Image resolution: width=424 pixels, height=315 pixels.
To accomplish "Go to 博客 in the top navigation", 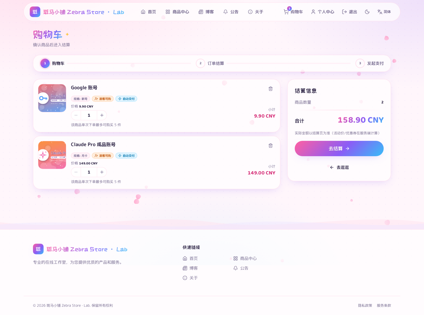I will point(206,12).
